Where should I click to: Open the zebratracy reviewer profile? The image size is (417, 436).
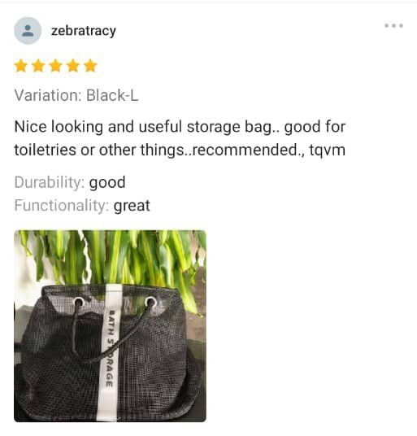pos(84,31)
